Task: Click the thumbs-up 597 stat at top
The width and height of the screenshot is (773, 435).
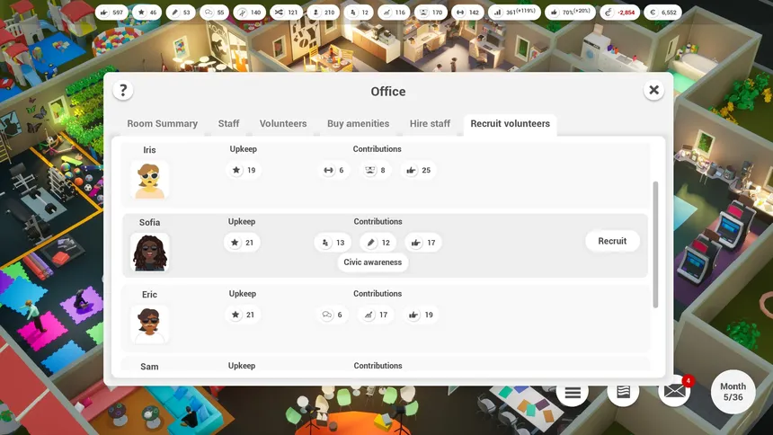Action: (112, 13)
